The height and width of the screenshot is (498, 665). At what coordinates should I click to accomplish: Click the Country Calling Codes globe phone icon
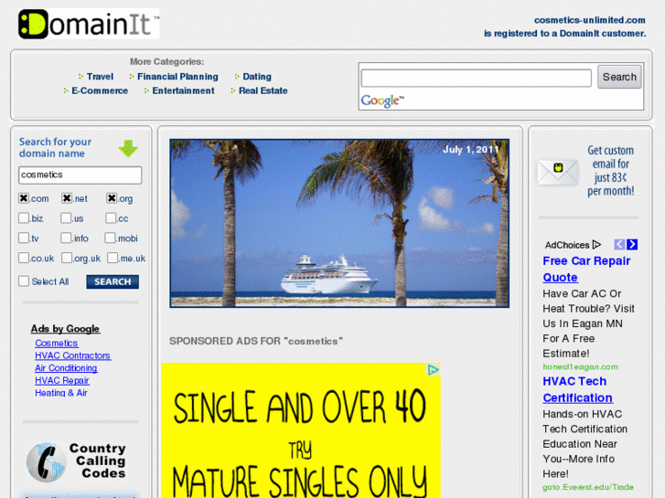(x=47, y=462)
